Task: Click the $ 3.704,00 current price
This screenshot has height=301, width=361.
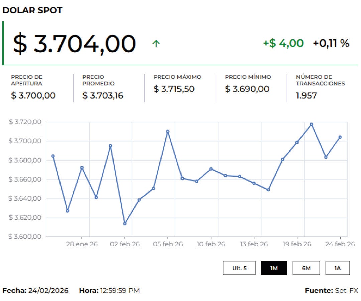Action: (74, 44)
